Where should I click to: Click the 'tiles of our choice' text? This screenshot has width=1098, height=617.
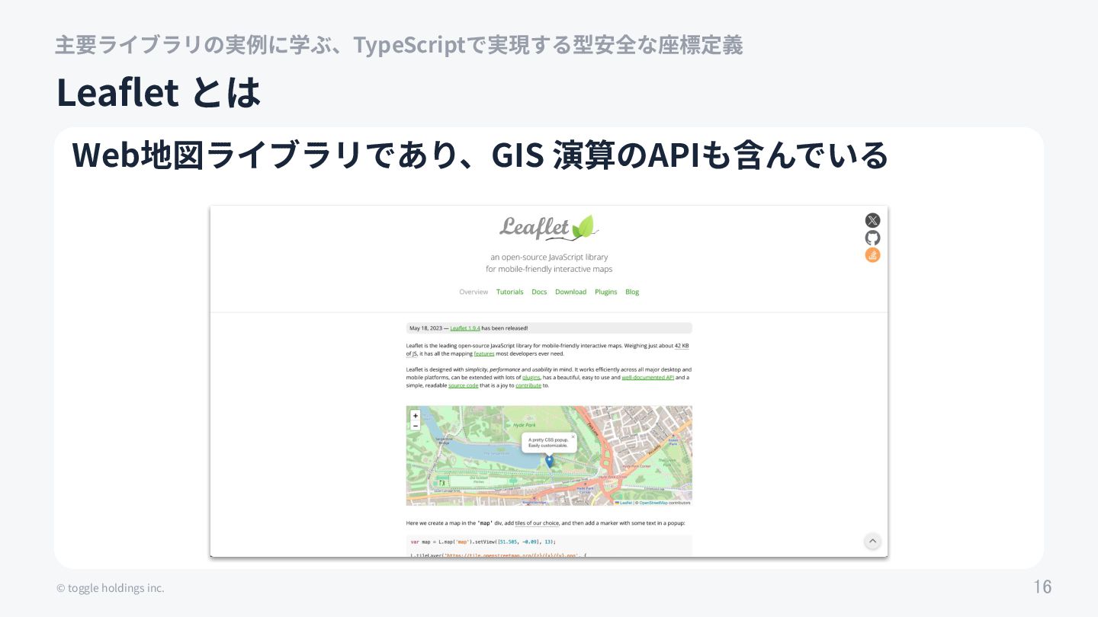537,523
